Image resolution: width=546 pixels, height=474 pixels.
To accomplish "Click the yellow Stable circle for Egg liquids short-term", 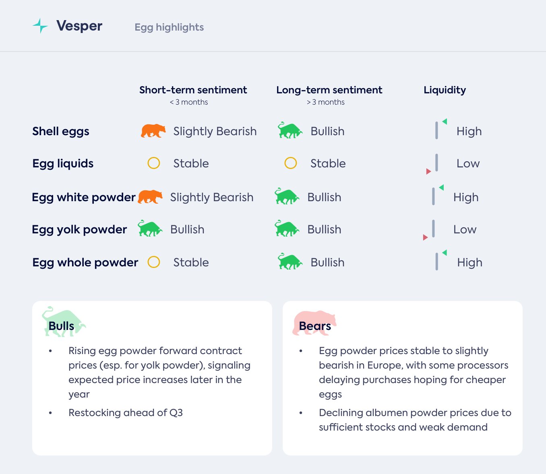I will [154, 163].
